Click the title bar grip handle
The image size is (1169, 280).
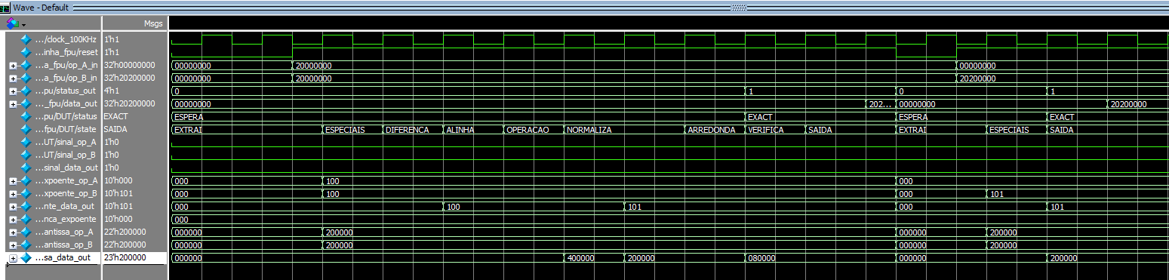coord(739,7)
